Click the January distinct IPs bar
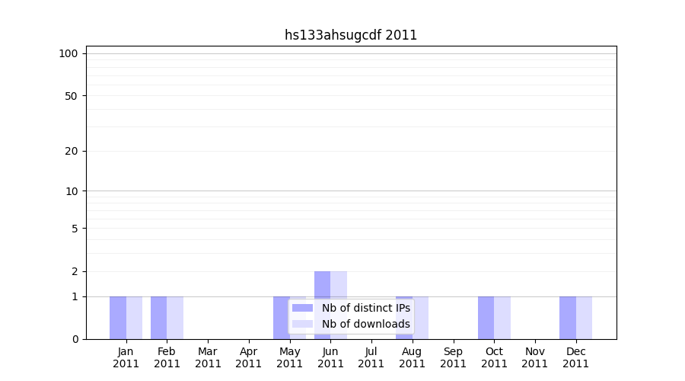 pyautogui.click(x=118, y=318)
